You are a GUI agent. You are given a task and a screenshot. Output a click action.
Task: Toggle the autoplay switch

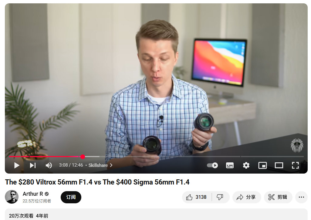click(212, 165)
